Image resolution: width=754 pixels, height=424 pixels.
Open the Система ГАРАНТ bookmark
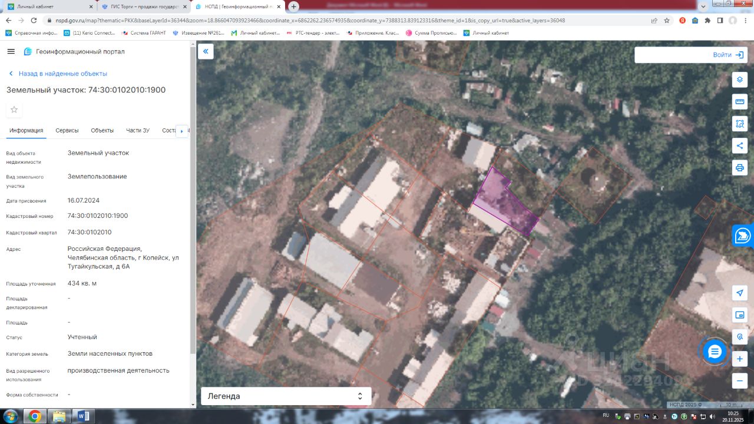[144, 33]
